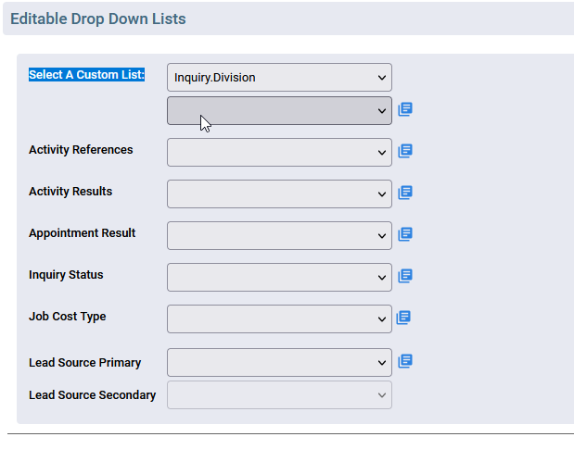Open the edit-list icon next to Activity Results

(405, 193)
